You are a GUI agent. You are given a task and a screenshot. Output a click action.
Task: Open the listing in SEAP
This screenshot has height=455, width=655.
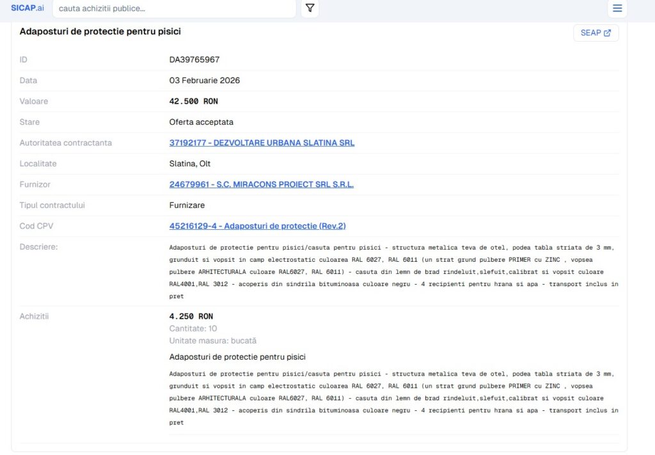click(595, 33)
